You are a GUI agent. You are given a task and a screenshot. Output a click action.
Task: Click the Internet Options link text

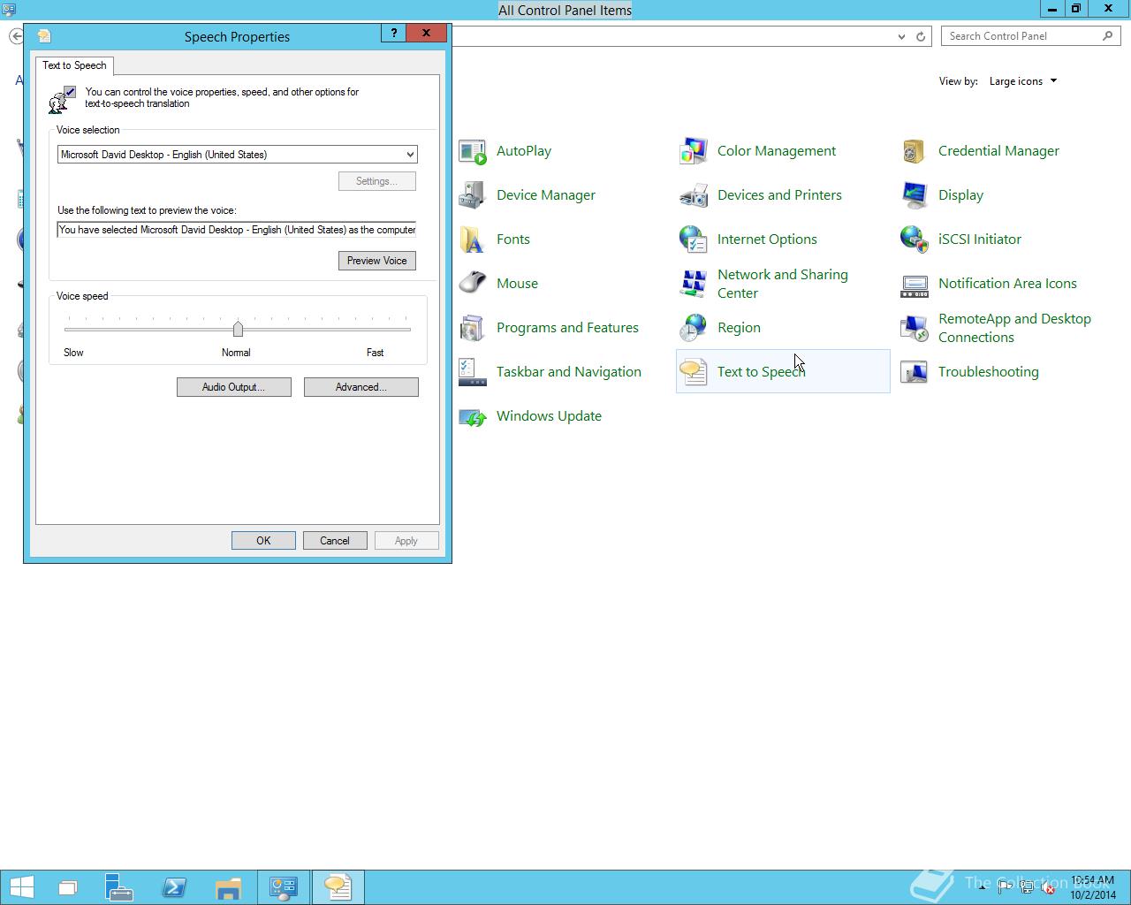point(767,240)
